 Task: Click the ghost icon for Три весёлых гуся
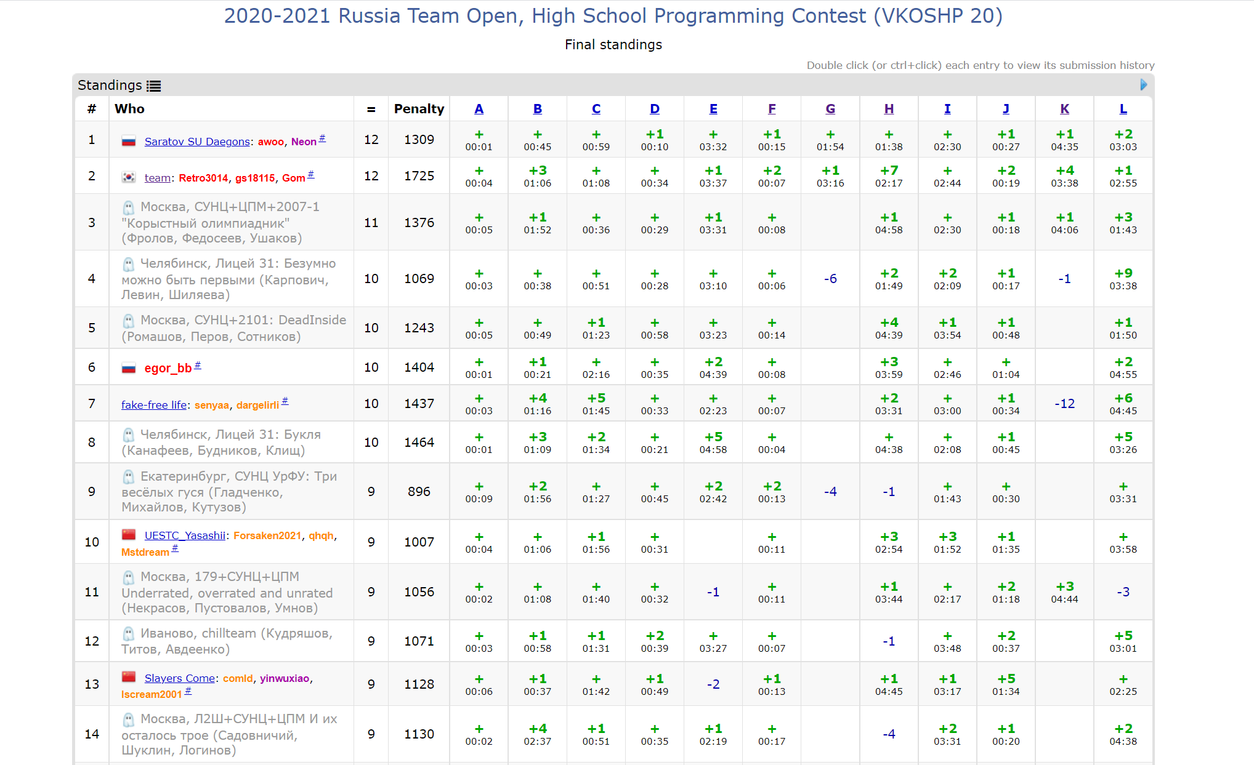(x=128, y=477)
